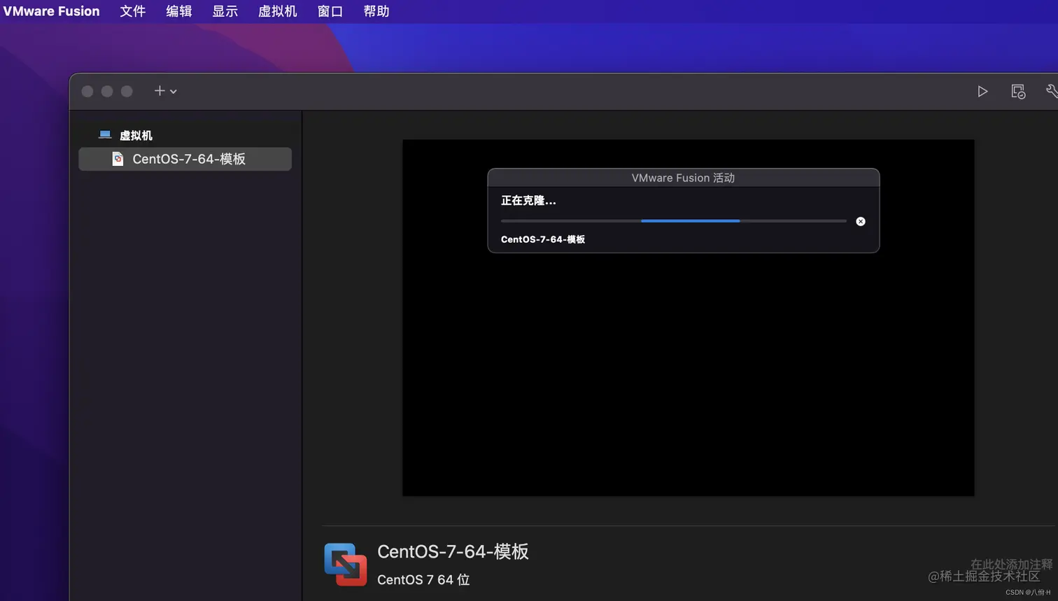Click the VMware Fusion 活动 dialog title
The image size is (1058, 601).
(683, 178)
